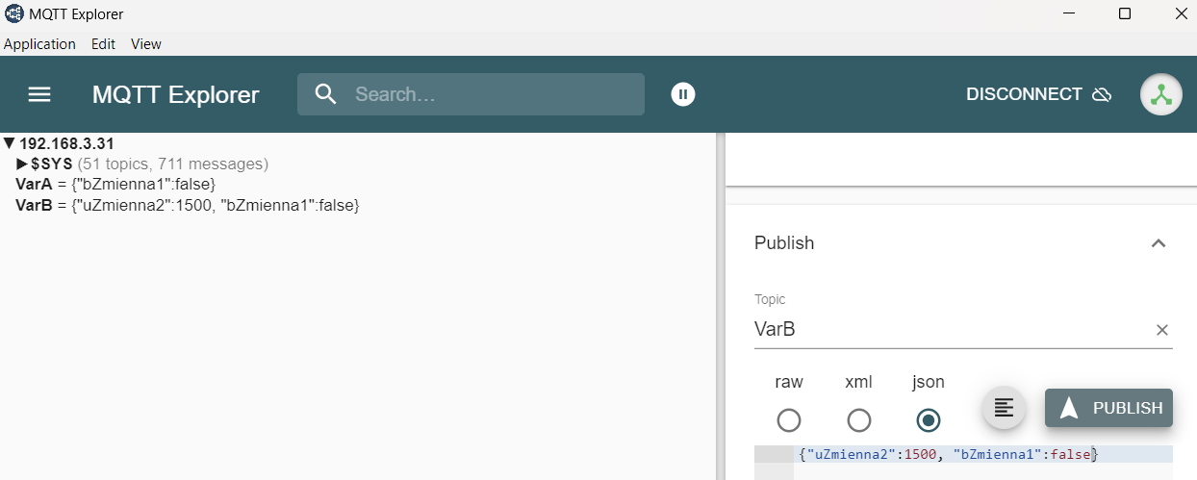The height and width of the screenshot is (480, 1197).
Task: Select the xml format radio button
Action: 859,420
